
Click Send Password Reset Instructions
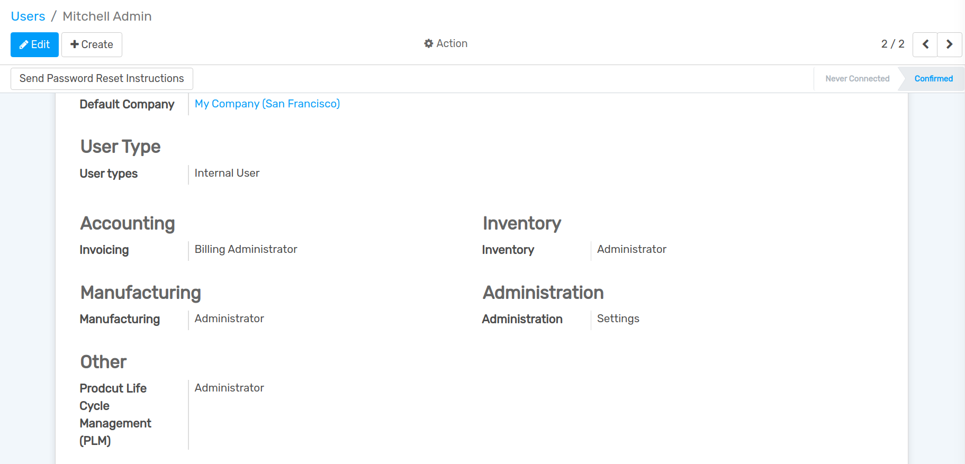[102, 79]
